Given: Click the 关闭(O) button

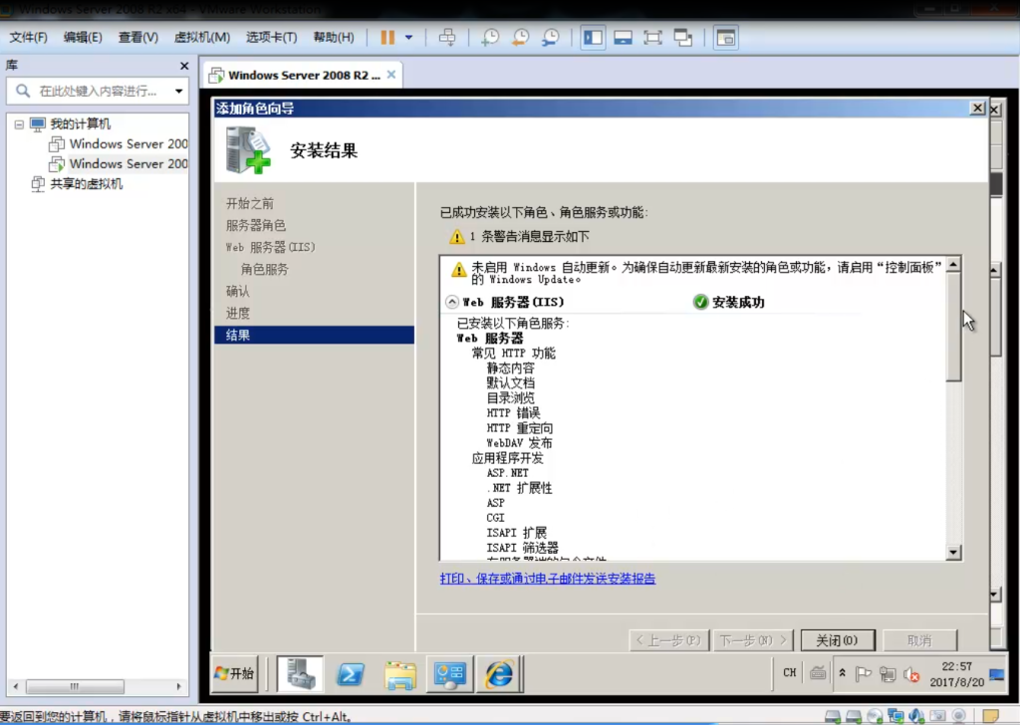Looking at the screenshot, I should click(837, 640).
